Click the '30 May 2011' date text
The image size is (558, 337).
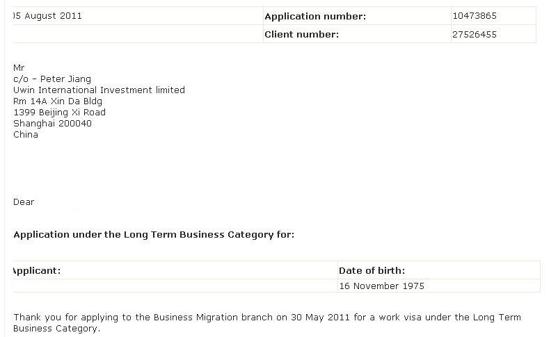click(320, 317)
